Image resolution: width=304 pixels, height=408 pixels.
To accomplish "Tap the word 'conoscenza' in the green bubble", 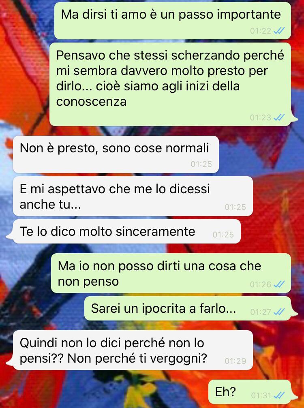I will tap(91, 101).
